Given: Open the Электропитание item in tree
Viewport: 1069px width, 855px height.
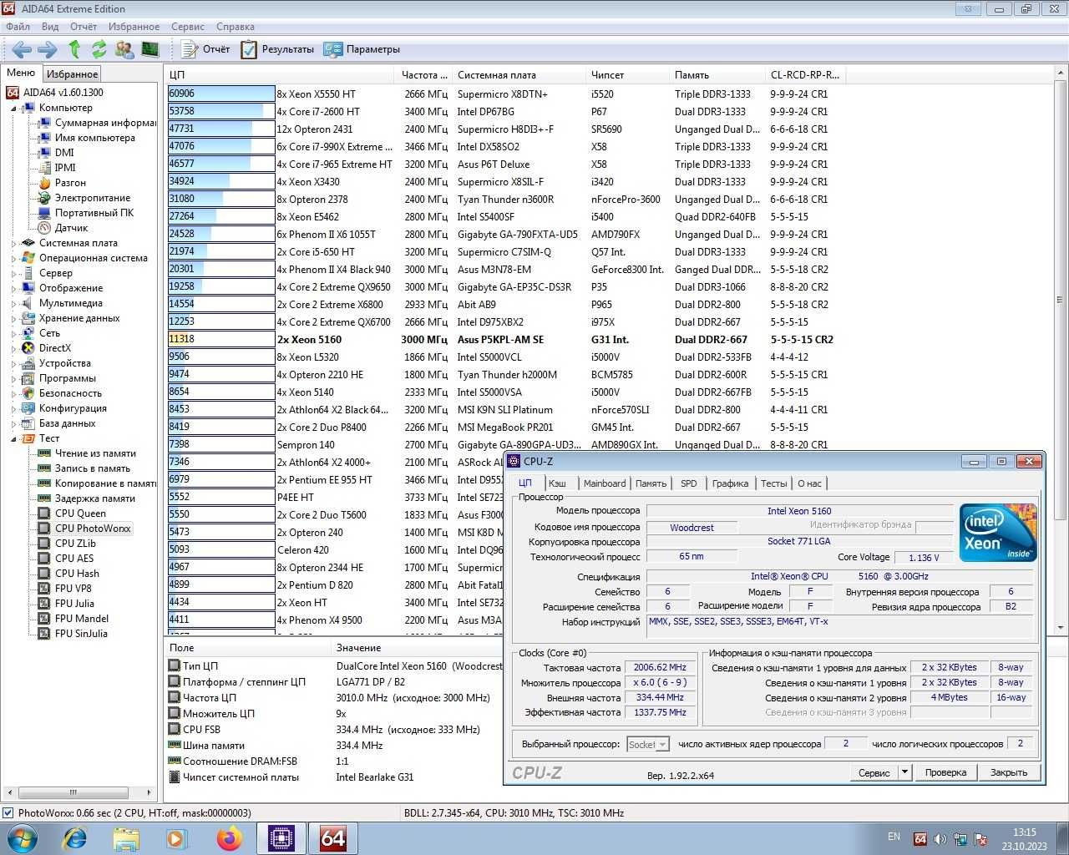Looking at the screenshot, I should (x=92, y=198).
